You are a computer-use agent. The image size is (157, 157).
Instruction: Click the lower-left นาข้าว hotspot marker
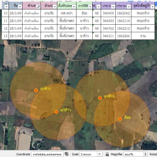point(56,112)
